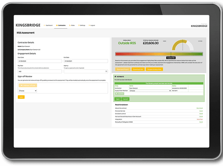Click the Part and Parcel breakdown row
Viewport: 223px width, 166px height.
159,116
